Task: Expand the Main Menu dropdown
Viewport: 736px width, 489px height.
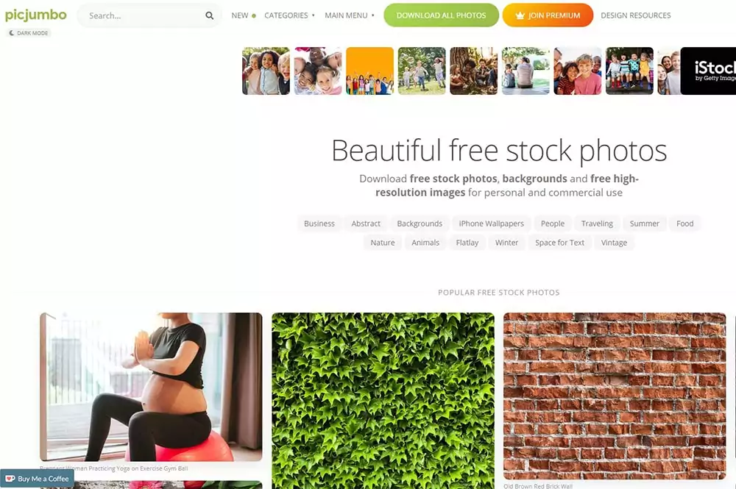Action: tap(349, 15)
